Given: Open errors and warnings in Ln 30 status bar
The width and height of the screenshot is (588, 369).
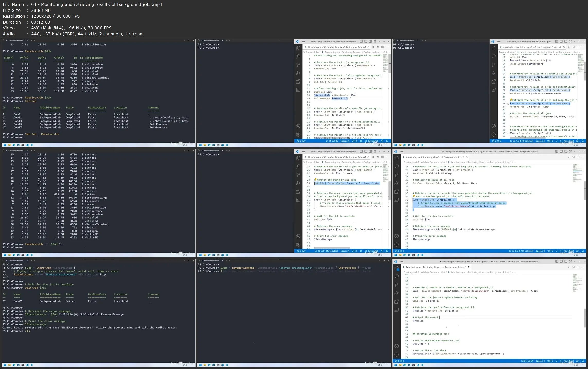Looking at the screenshot, I should point(301,251).
